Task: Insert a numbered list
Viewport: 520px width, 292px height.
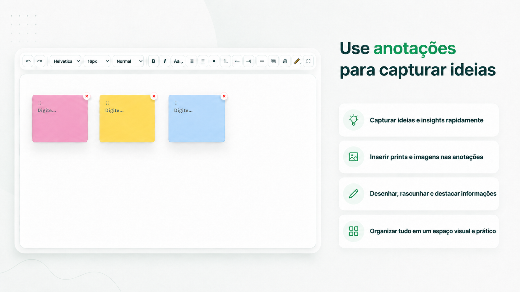Action: coord(225,61)
